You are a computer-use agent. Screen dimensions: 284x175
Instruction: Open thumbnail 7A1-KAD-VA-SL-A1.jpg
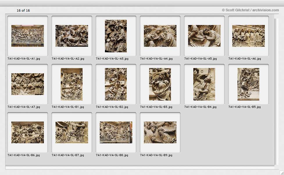(x=28, y=36)
